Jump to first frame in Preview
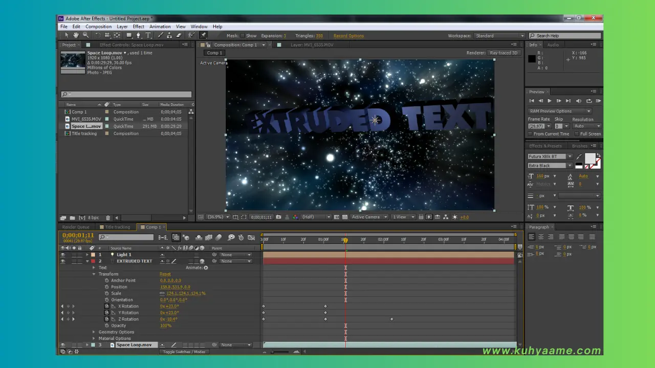The height and width of the screenshot is (368, 655). coord(532,101)
